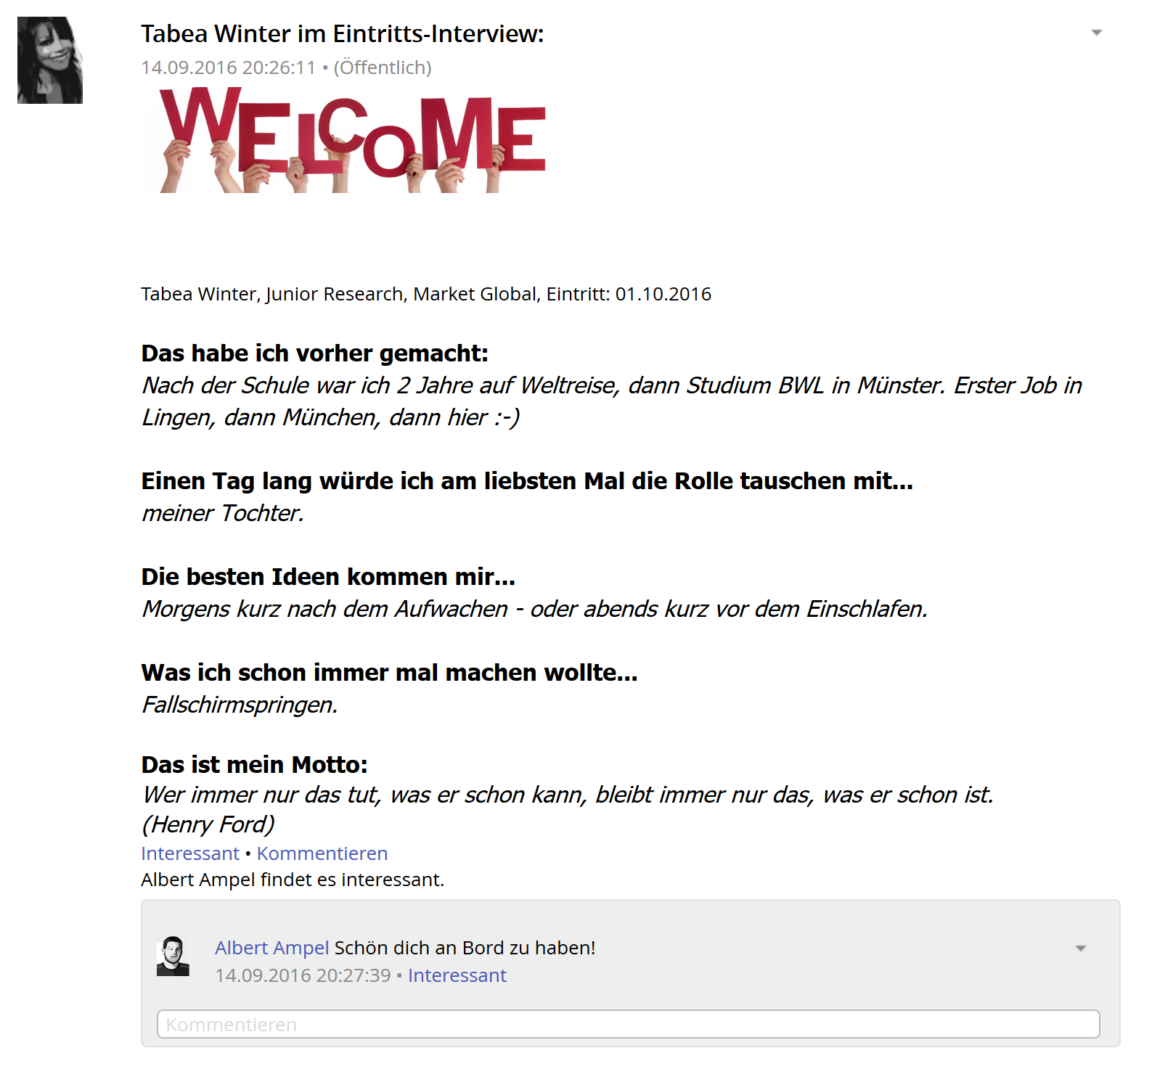Screen dimensions: 1152x1069
Task: Open Albert Ampel's profile link
Action: tap(272, 948)
